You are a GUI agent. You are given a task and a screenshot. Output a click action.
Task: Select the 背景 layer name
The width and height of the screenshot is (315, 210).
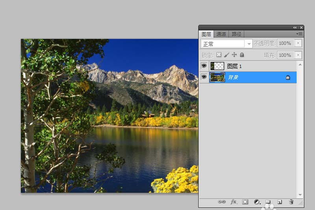[233, 77]
